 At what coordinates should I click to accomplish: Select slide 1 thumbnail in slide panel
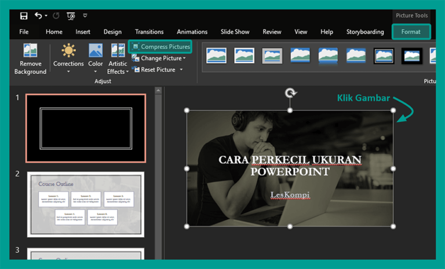(86, 128)
